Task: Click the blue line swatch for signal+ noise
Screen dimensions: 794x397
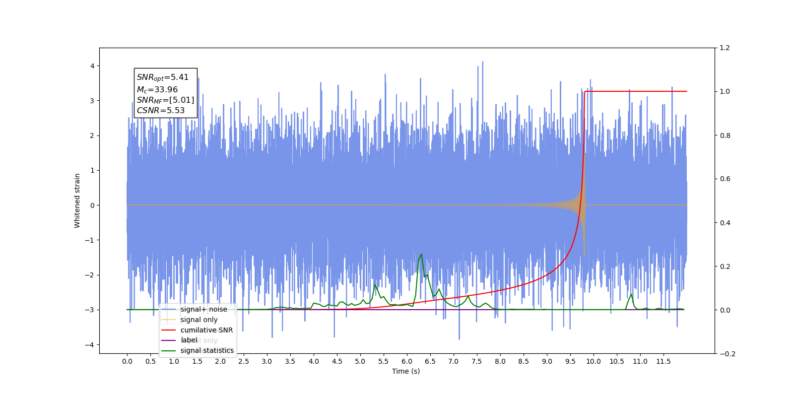Action: pos(169,309)
